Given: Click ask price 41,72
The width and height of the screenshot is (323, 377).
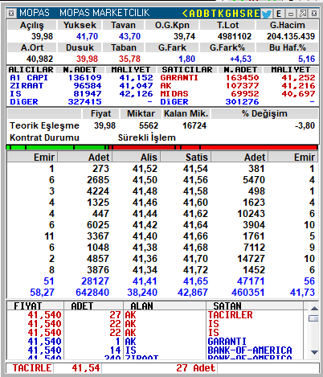Looking at the screenshot, I should [x=195, y=270].
